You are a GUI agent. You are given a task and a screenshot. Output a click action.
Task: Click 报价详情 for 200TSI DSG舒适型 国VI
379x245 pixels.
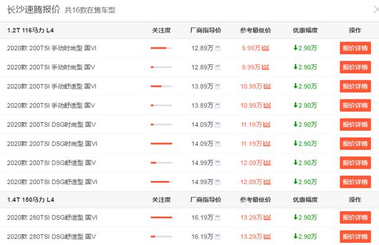pos(355,182)
